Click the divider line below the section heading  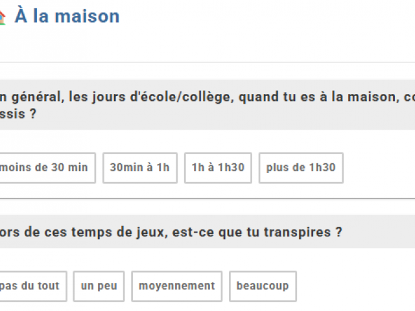(207, 62)
